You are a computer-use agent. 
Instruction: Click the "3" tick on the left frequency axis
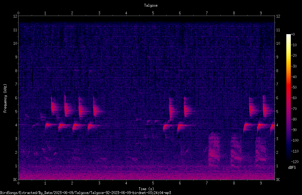click(x=16, y=139)
